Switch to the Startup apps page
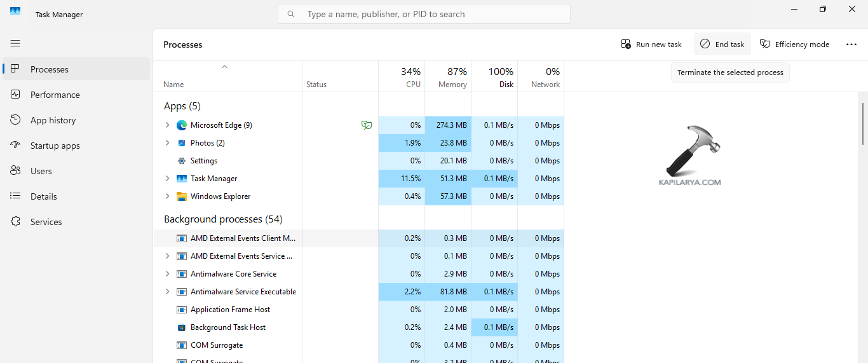The width and height of the screenshot is (868, 363). point(55,146)
